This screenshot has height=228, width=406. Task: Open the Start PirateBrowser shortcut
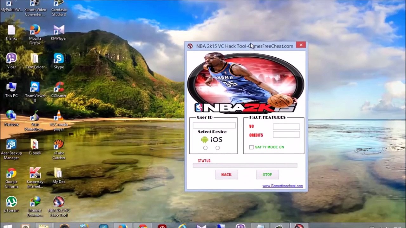coord(35,121)
